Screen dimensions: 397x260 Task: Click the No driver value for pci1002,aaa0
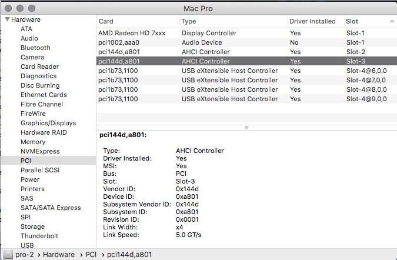[294, 42]
